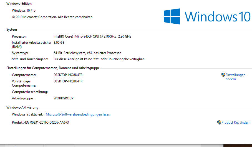This screenshot has height=147, width=252.
Task: Click the Systemtyp label
Action: tap(20, 53)
